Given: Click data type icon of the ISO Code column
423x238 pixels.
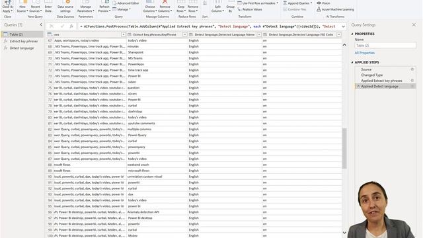Looking at the screenshot, I should (265, 34).
